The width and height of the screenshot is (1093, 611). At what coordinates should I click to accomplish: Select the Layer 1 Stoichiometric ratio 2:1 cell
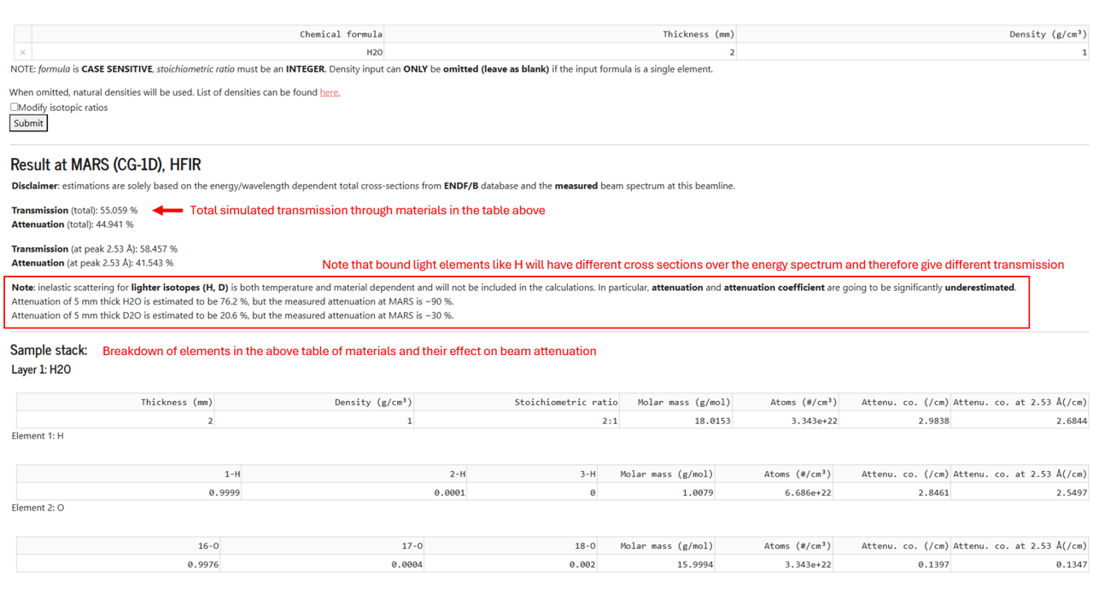(x=518, y=421)
